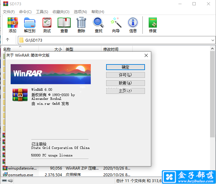Sort by Type (类型) column header

pyautogui.click(x=82, y=49)
